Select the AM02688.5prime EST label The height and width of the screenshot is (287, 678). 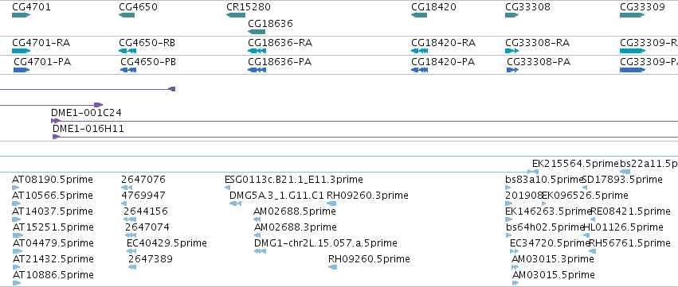(x=295, y=211)
